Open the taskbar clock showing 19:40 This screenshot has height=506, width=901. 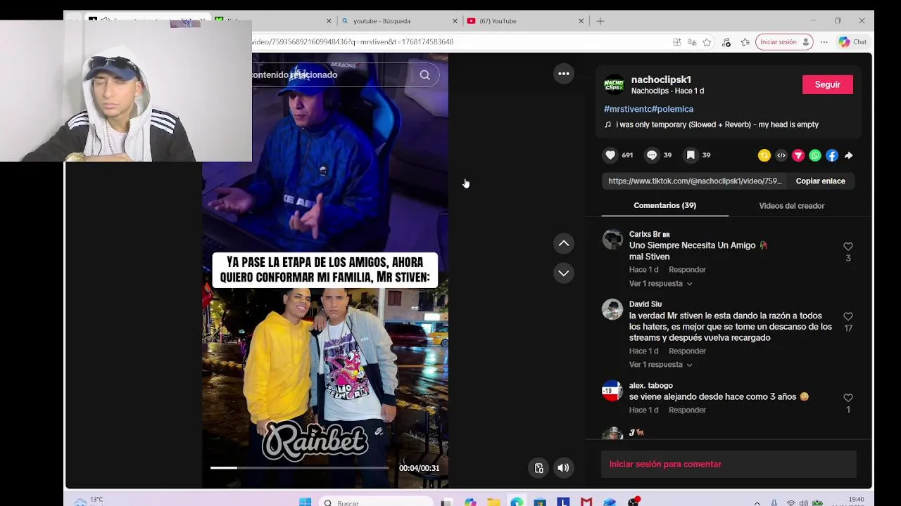(x=856, y=501)
